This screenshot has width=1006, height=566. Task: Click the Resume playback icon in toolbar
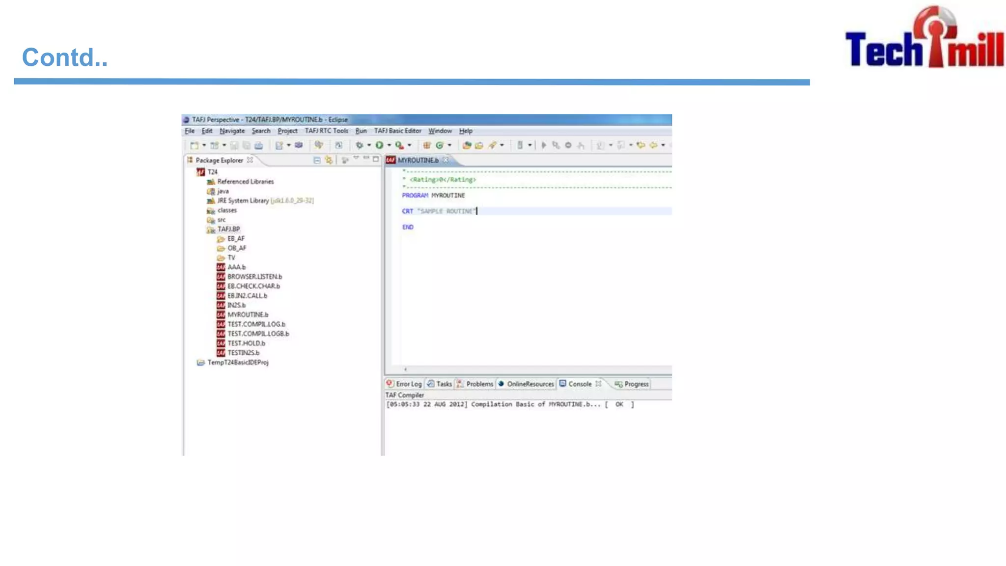(x=544, y=145)
